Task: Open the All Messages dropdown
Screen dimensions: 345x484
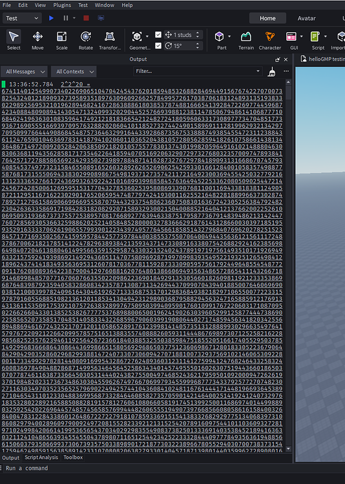Action: pyautogui.click(x=24, y=72)
